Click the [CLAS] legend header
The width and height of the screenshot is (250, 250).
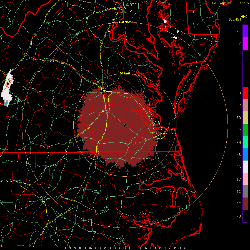[235, 19]
